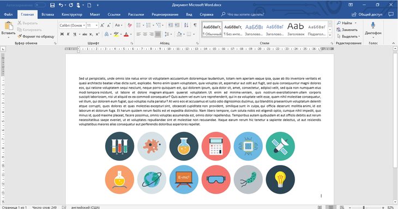Click the Заменить button

(347, 29)
